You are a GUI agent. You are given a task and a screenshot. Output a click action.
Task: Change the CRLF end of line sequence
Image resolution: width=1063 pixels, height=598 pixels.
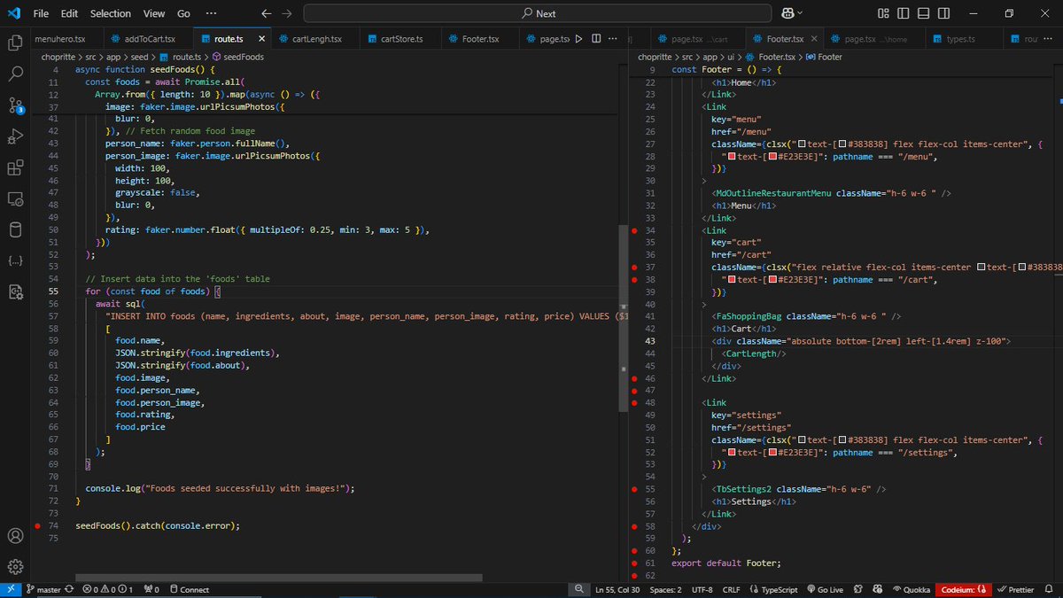pyautogui.click(x=732, y=589)
